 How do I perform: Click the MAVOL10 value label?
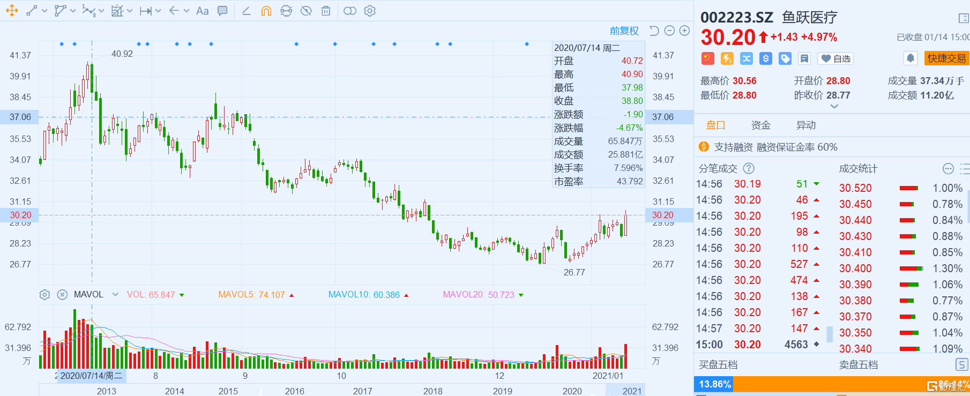tap(364, 295)
